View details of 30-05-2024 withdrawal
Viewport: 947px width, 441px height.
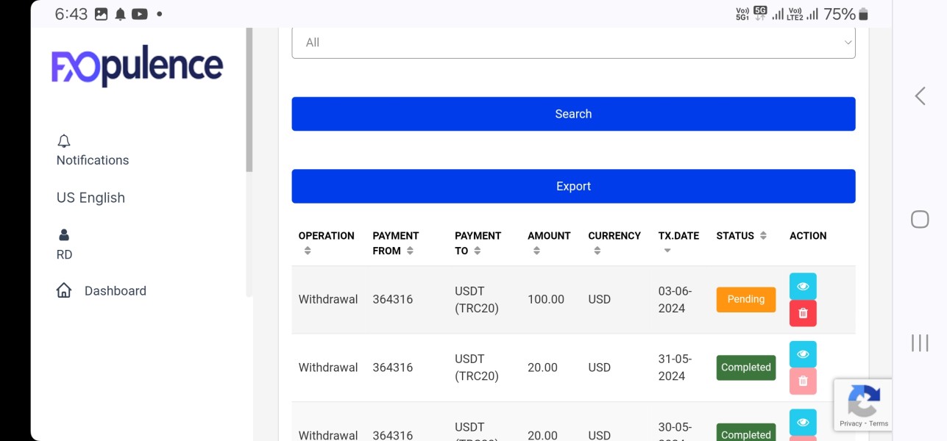pos(803,422)
